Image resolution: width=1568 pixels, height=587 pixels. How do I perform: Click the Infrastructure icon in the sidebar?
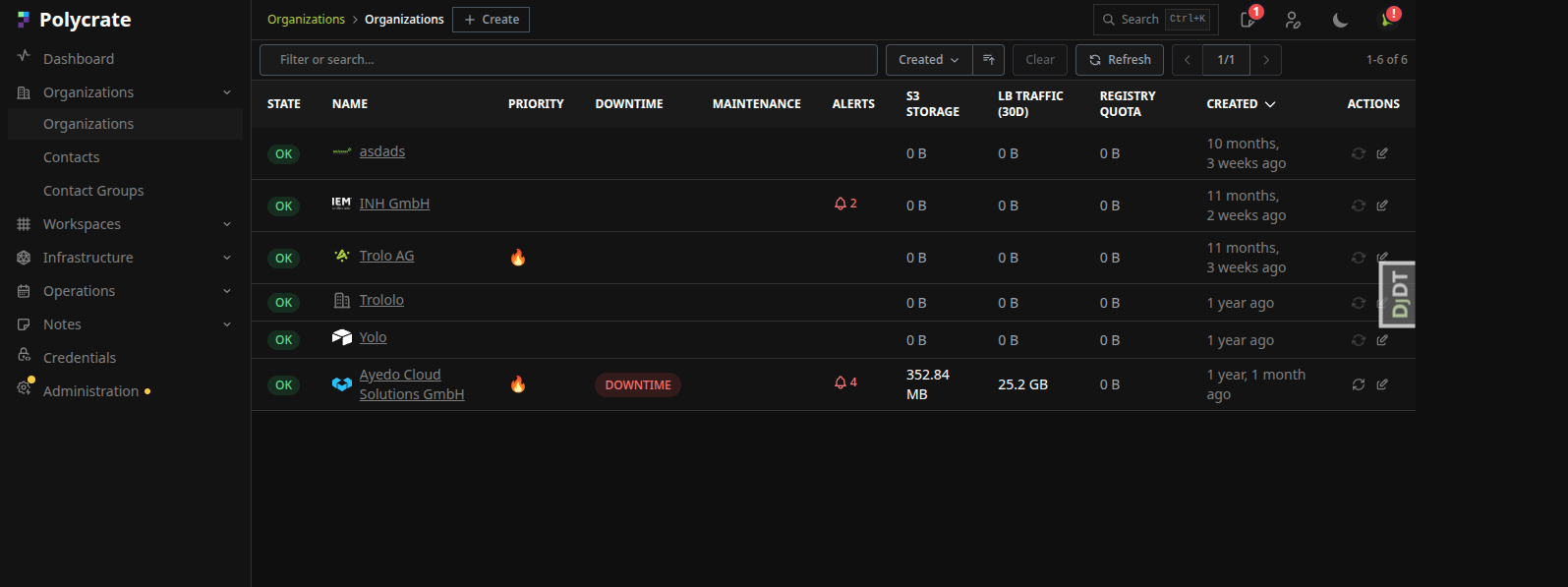(24, 258)
